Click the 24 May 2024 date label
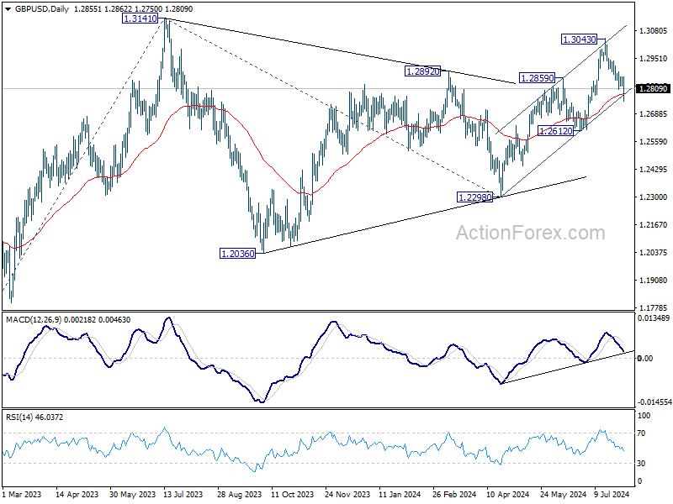The image size is (673, 504). [x=563, y=495]
